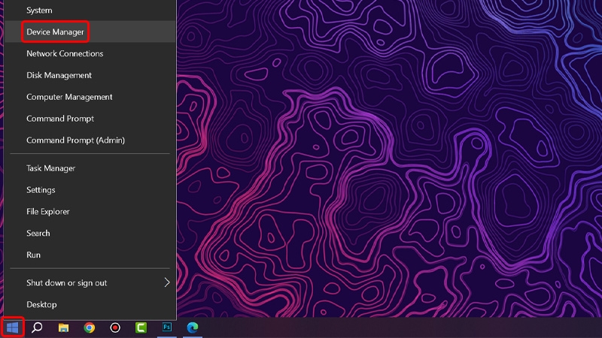Pick Search from the context menu

point(90,233)
